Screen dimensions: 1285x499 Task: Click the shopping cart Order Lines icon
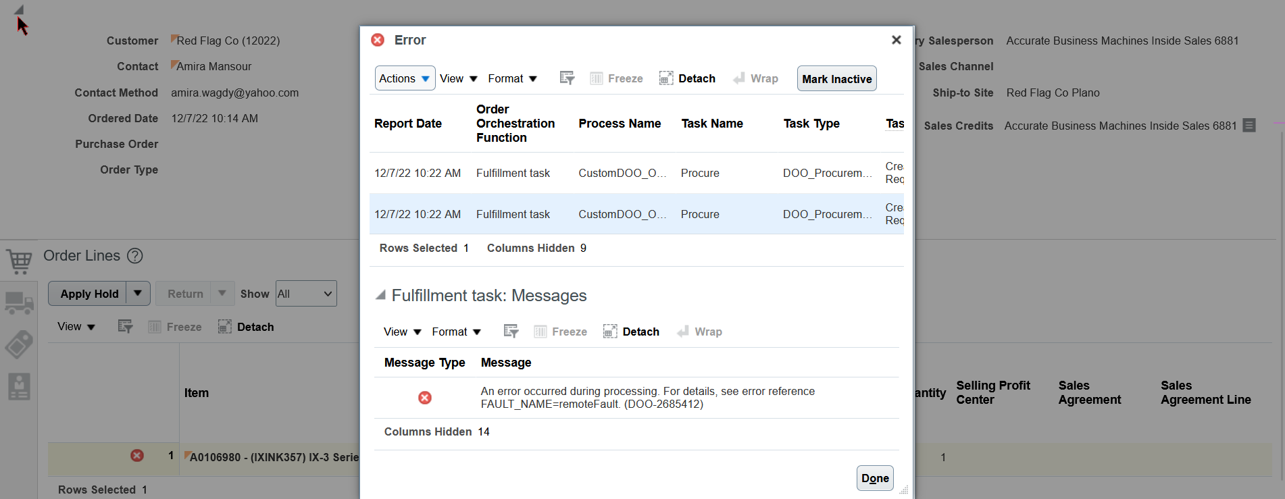point(19,261)
